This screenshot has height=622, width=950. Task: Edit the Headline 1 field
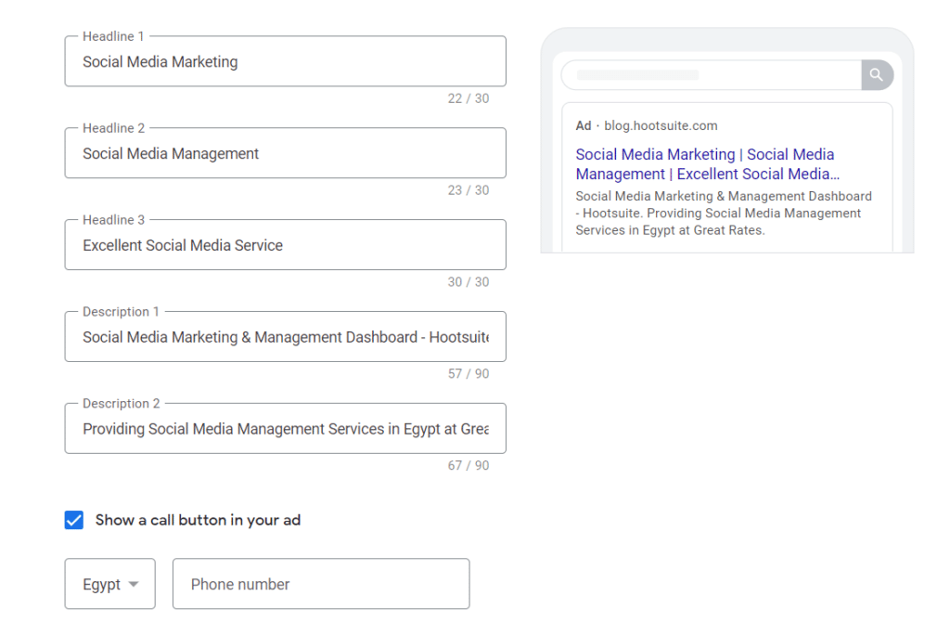tap(286, 61)
